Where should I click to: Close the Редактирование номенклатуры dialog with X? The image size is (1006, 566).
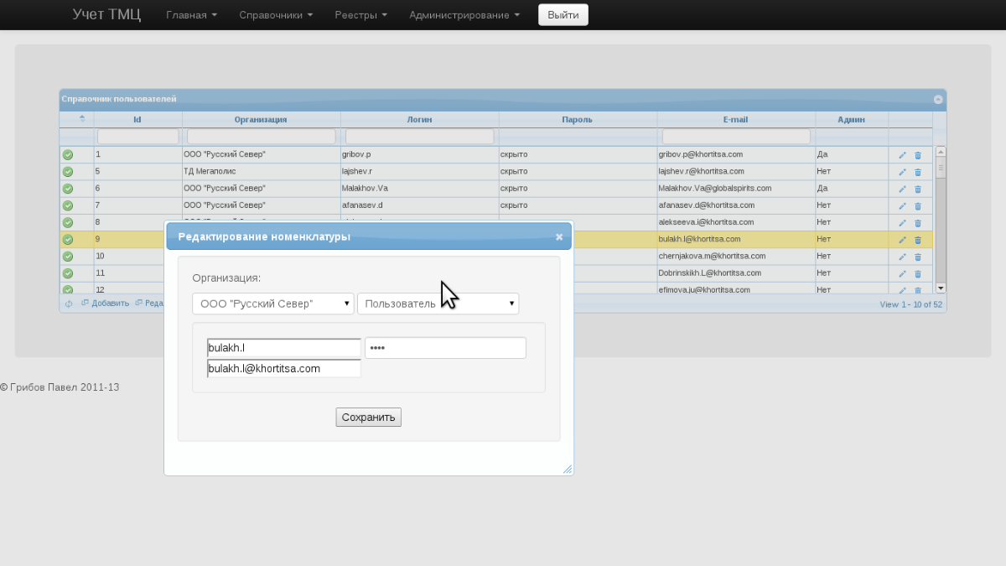[x=559, y=237]
